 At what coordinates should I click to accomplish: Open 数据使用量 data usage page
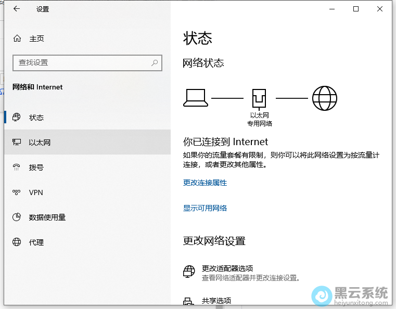[x=47, y=217]
